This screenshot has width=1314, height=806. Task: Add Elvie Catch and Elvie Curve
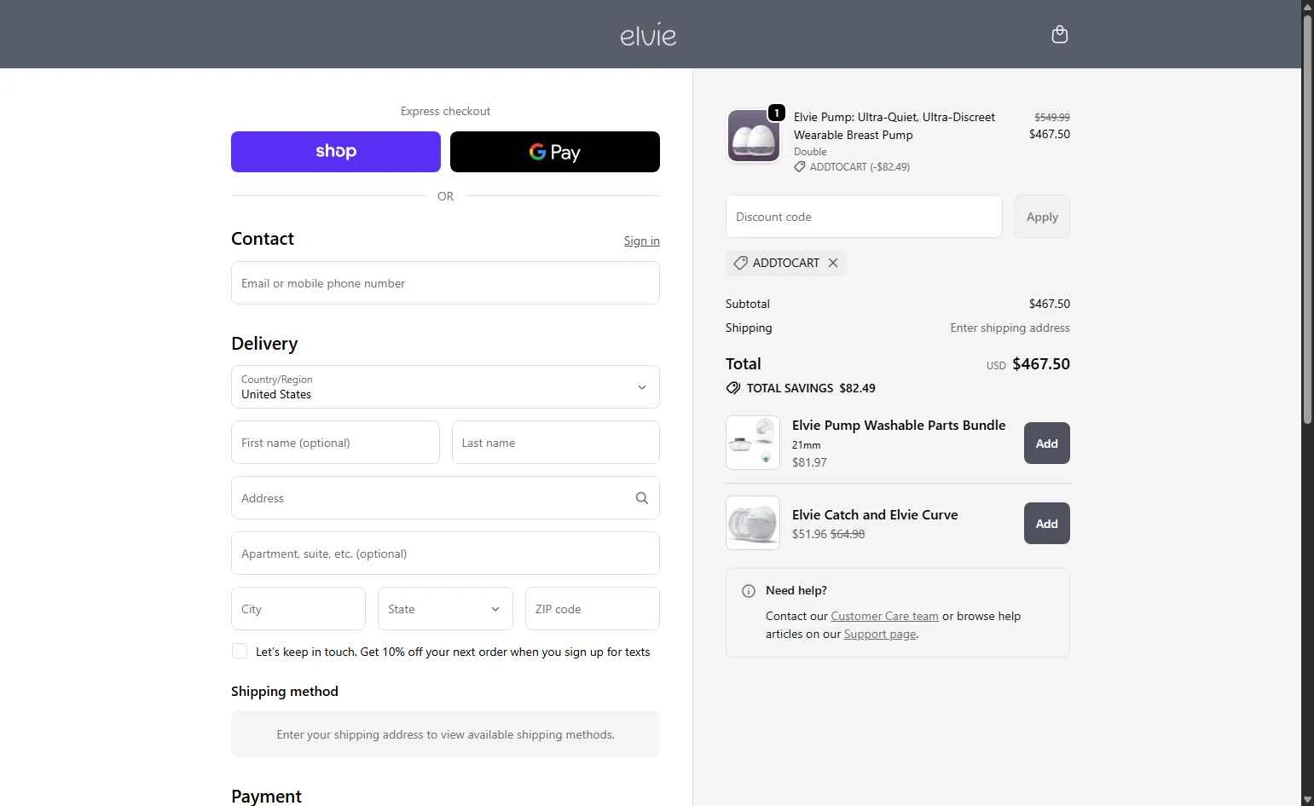coord(1047,524)
